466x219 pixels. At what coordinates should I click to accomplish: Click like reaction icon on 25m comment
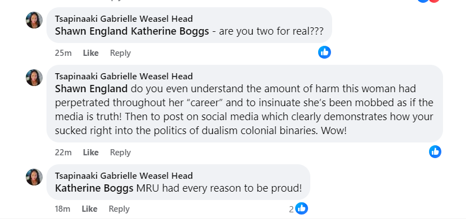click(324, 53)
